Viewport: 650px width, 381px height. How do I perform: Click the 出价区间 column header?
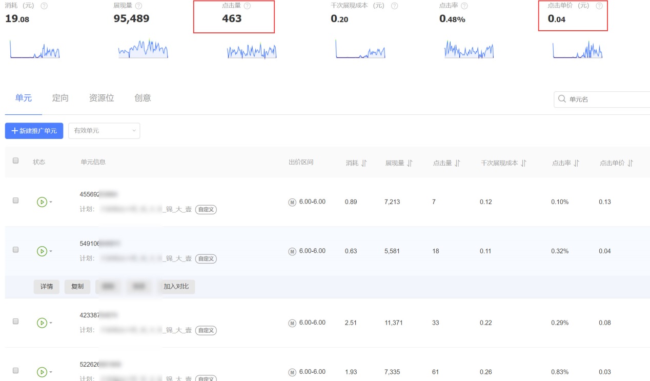point(301,162)
